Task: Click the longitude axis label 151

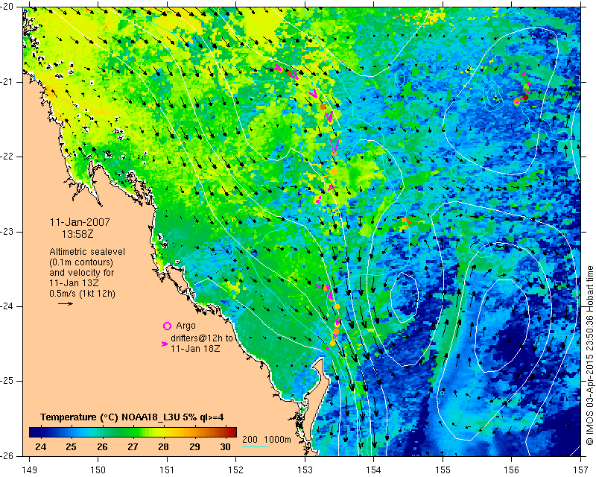Action: pos(167,470)
